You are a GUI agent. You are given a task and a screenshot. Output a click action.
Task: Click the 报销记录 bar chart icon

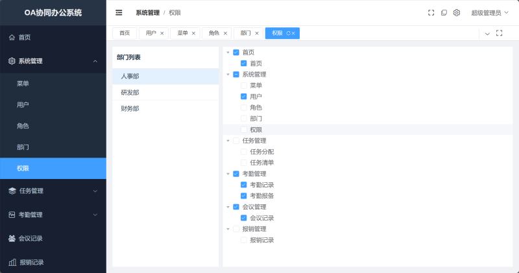pos(12,262)
